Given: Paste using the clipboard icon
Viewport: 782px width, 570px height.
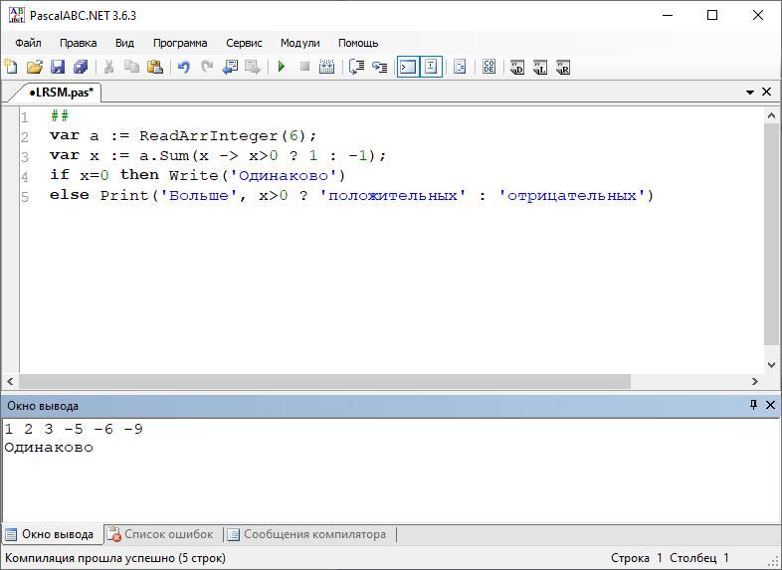Looking at the screenshot, I should (155, 67).
